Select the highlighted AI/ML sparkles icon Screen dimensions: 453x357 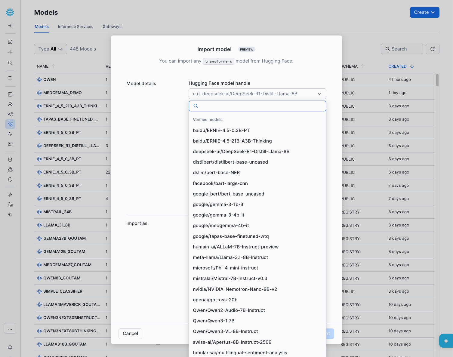point(10,124)
